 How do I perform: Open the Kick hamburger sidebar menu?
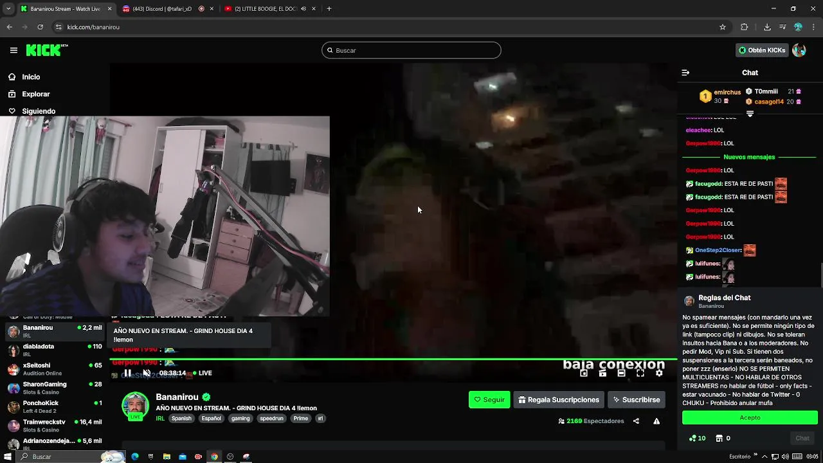[14, 50]
